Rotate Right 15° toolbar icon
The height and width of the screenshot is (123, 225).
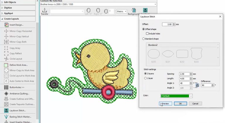(x=98, y=11)
